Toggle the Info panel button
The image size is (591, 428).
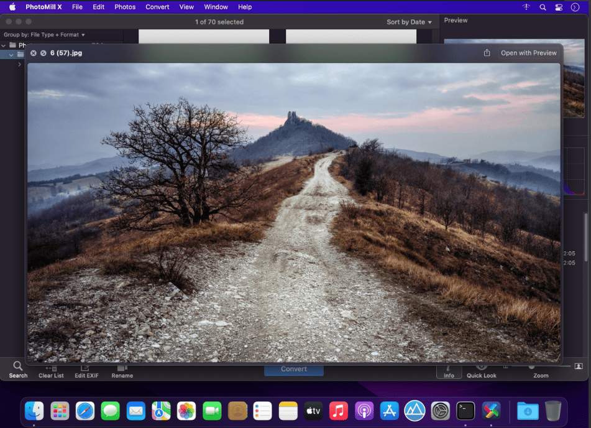click(449, 372)
